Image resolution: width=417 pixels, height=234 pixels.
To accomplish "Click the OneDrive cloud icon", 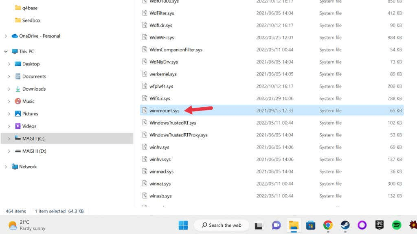I will [15, 36].
